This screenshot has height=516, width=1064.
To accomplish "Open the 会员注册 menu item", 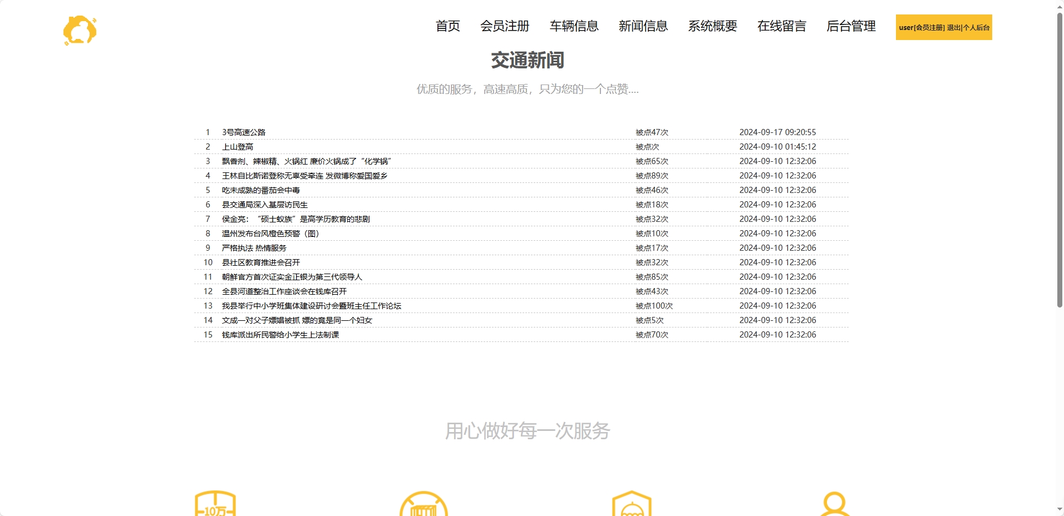I will click(504, 26).
